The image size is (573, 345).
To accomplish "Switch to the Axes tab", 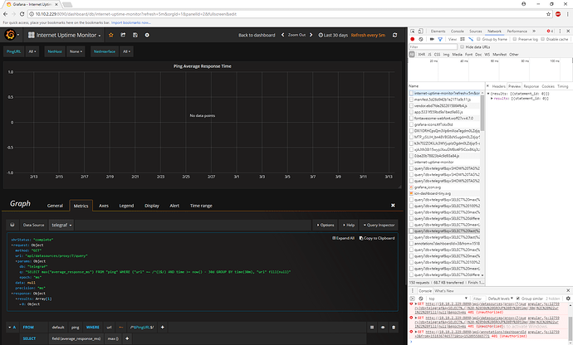I will [x=104, y=204].
